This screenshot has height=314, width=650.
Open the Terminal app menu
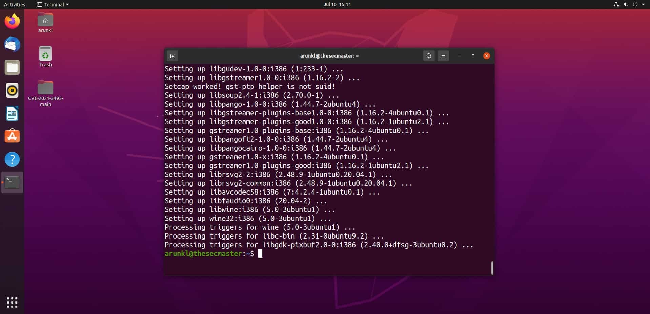[53, 4]
